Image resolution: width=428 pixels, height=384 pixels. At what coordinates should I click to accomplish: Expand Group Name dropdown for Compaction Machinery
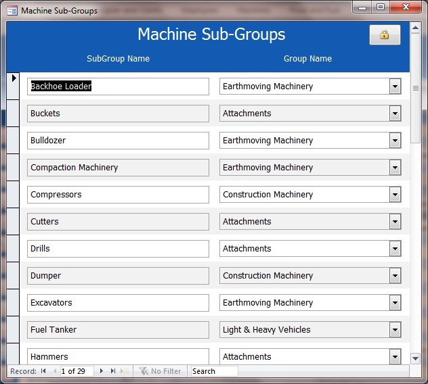click(395, 168)
